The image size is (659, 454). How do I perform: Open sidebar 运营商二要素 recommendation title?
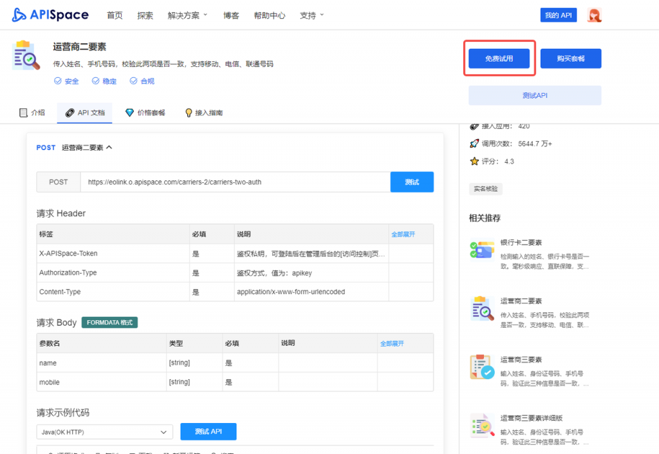[x=521, y=301]
